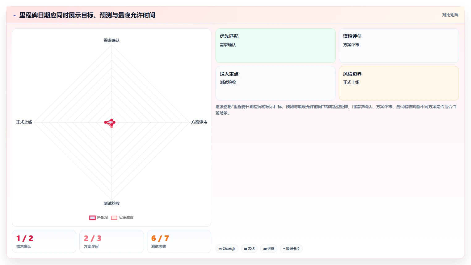471x265 pixels.
Task: Click the 测试验收 axis label on the radar chart
Action: point(111,203)
